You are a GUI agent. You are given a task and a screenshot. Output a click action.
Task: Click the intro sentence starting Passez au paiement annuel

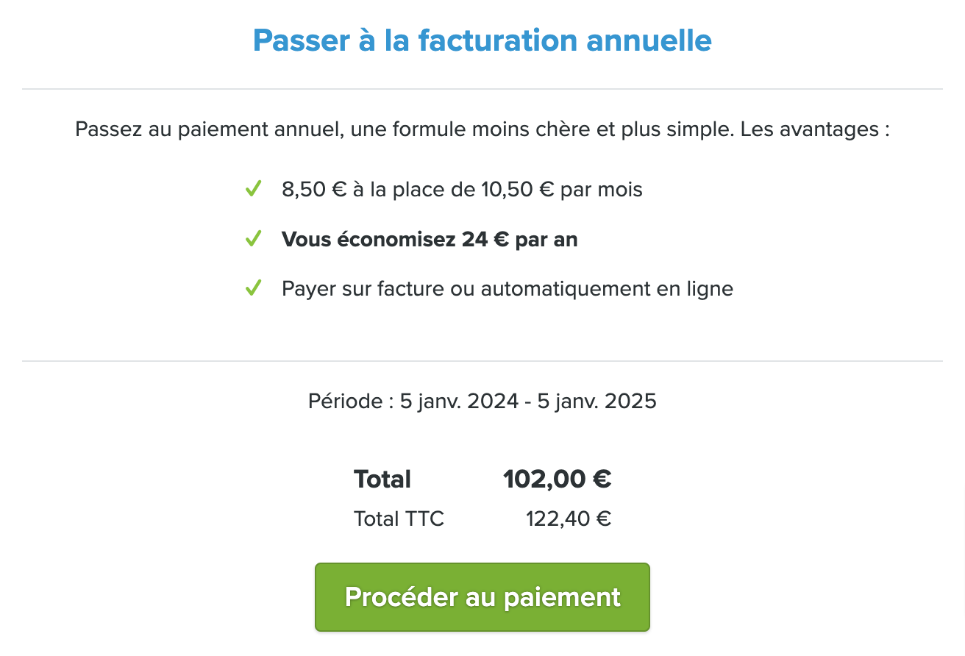point(482,131)
